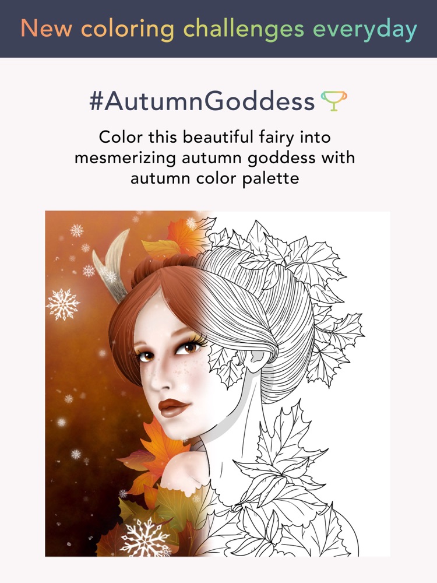Tap the trophy icon beside #AutumnGoddess
The image size is (437, 583).
tap(334, 101)
